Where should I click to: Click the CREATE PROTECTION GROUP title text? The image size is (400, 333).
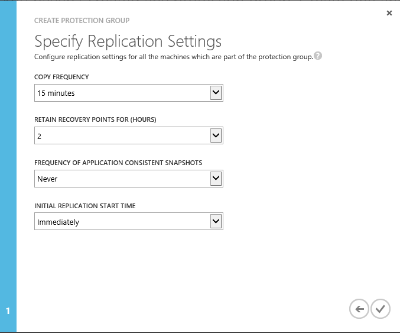coord(82,21)
